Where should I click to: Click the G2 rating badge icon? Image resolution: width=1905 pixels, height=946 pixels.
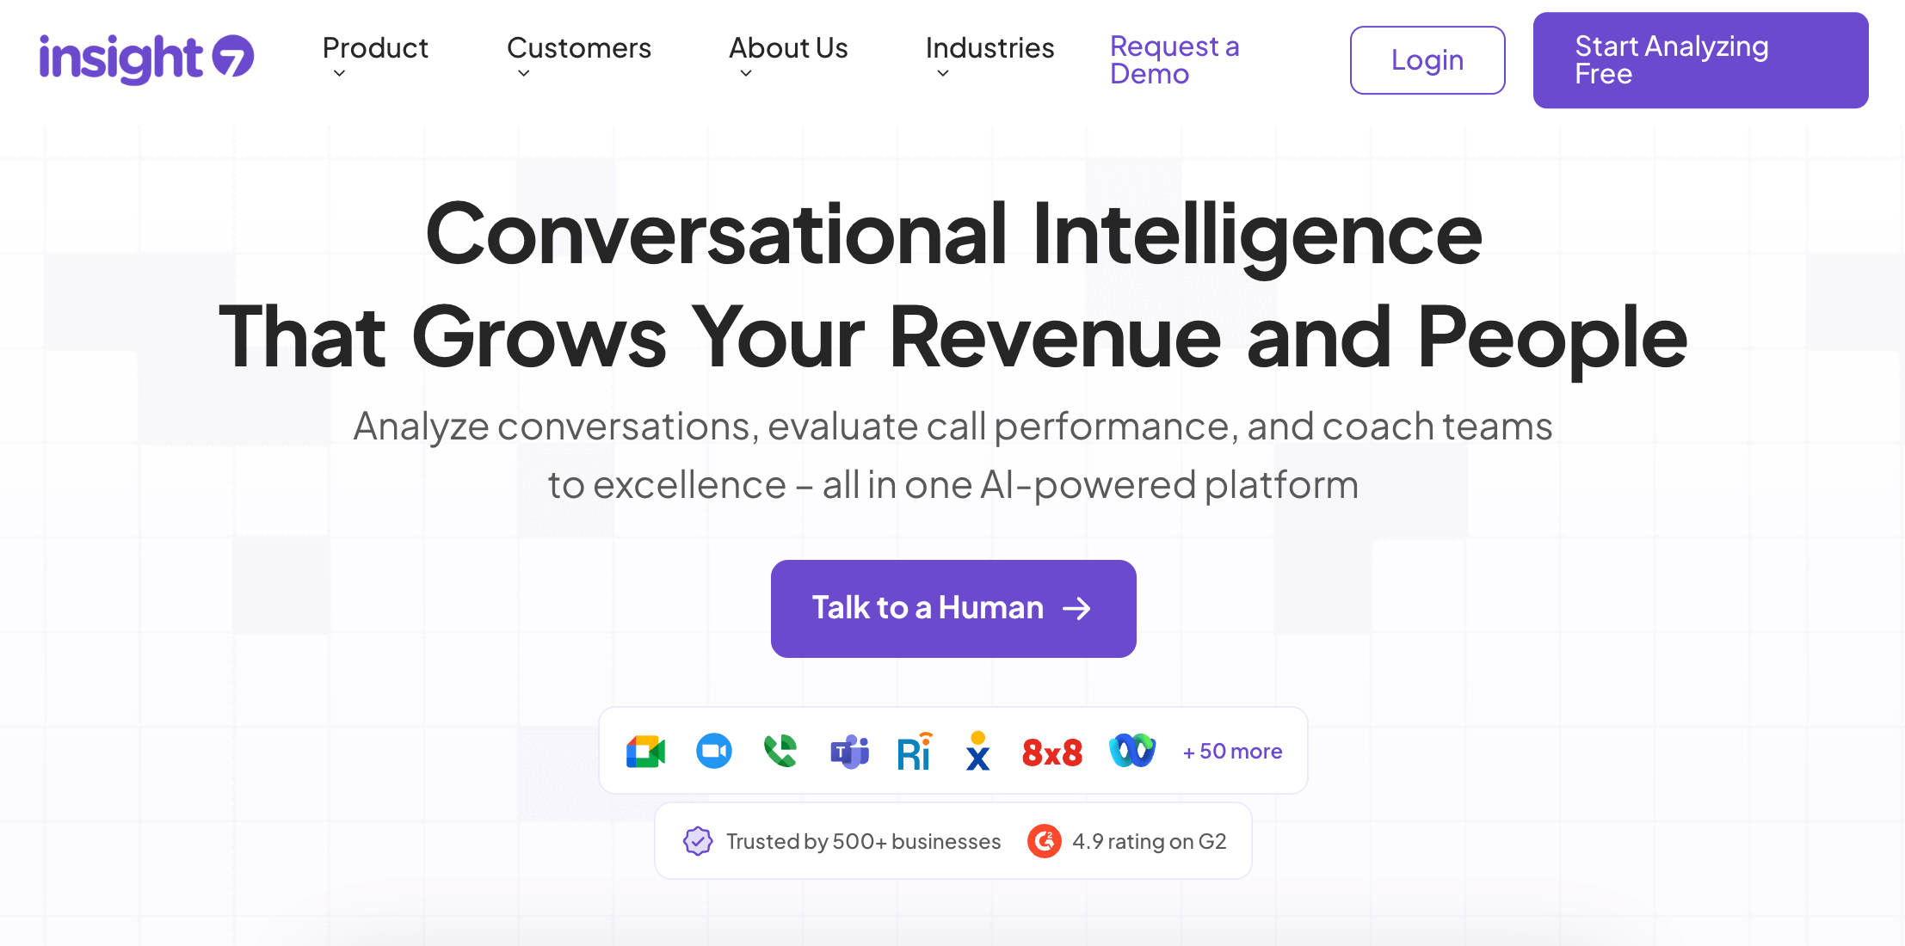pyautogui.click(x=1044, y=841)
